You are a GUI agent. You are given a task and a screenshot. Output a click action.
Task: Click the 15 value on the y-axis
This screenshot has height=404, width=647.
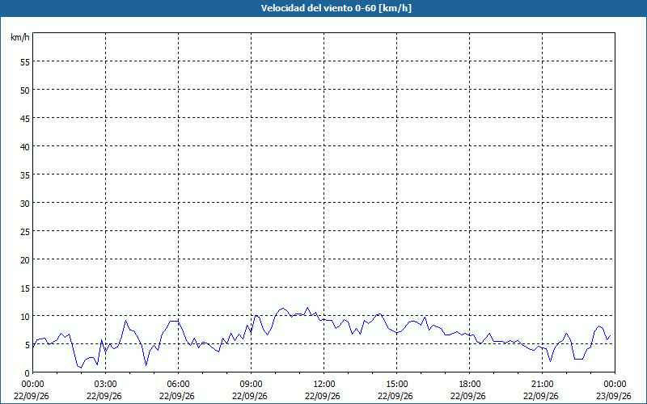pyautogui.click(x=25, y=288)
